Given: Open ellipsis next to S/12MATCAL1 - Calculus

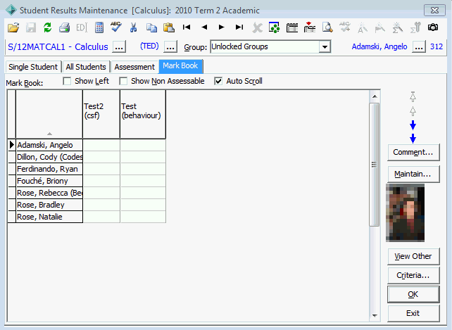Looking at the screenshot, I should click(x=119, y=47).
